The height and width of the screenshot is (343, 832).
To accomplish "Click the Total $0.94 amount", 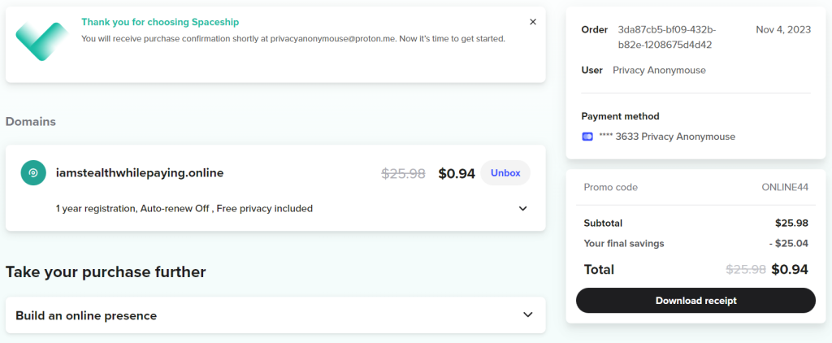I will tap(790, 270).
